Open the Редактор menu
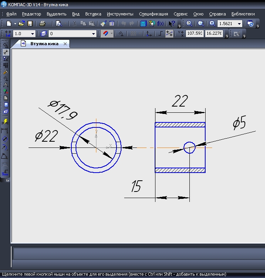This screenshot has height=278, width=265. 32,14
